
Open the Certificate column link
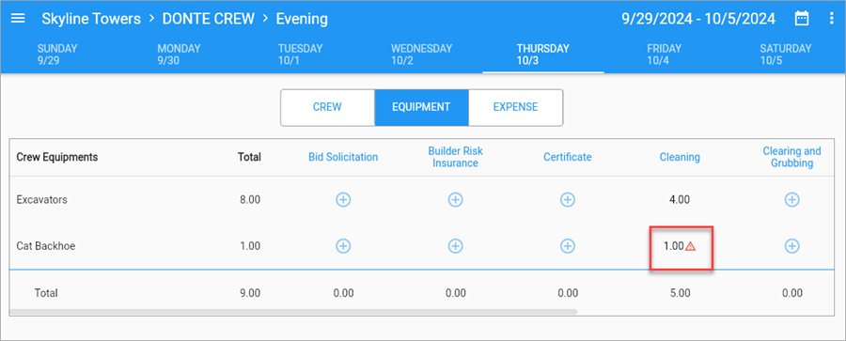tap(568, 157)
